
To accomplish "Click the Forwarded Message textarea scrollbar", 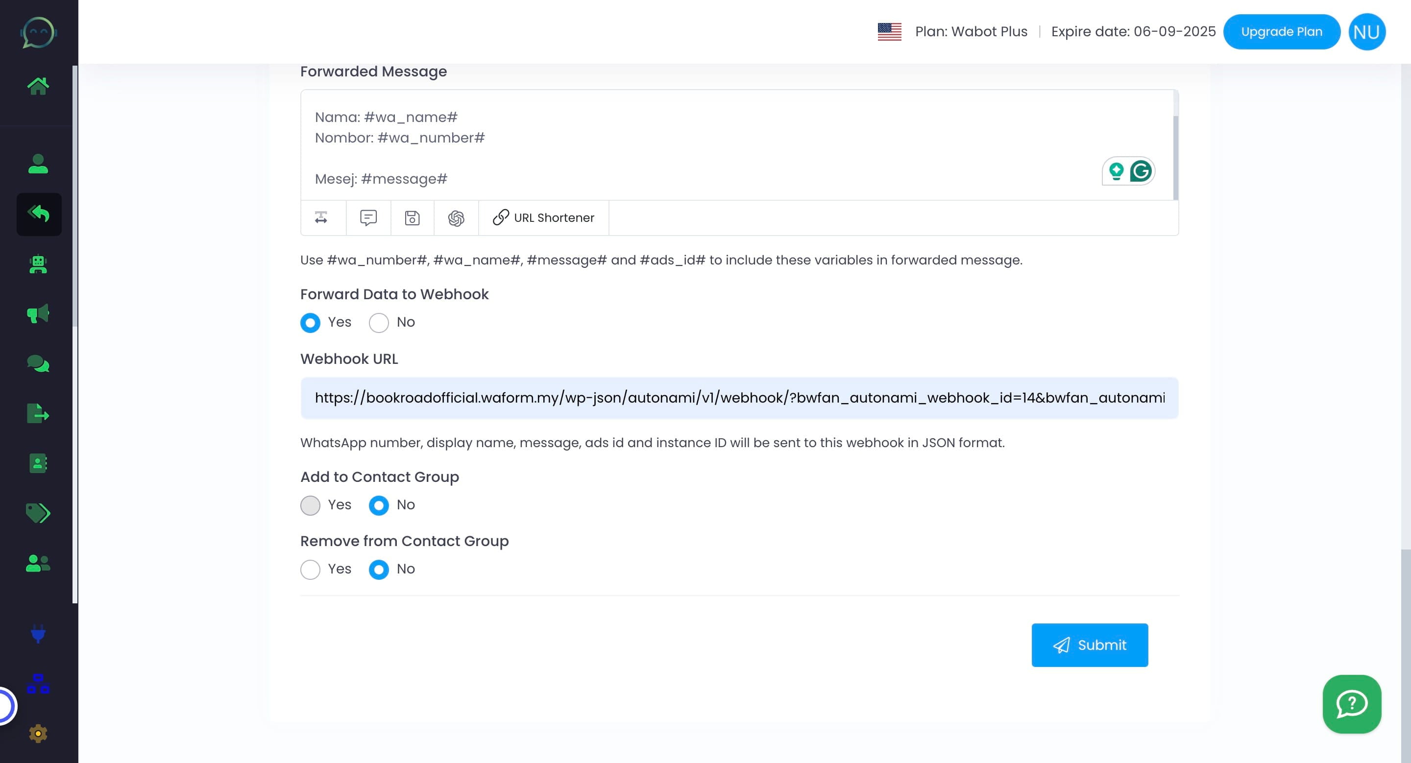I will point(1175,157).
